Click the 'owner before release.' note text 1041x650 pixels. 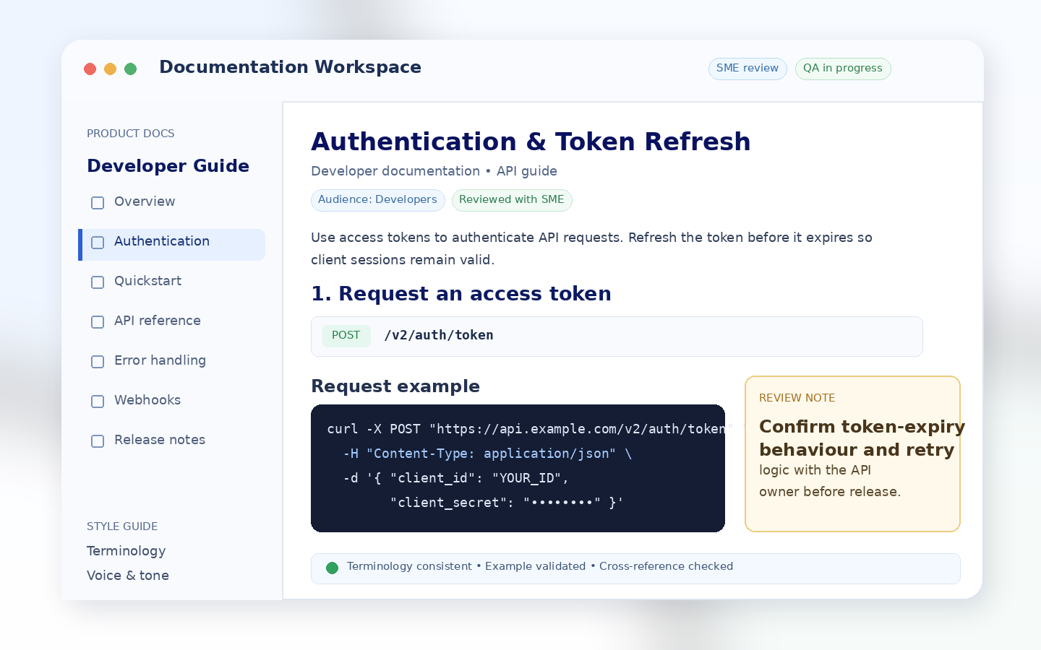click(830, 492)
